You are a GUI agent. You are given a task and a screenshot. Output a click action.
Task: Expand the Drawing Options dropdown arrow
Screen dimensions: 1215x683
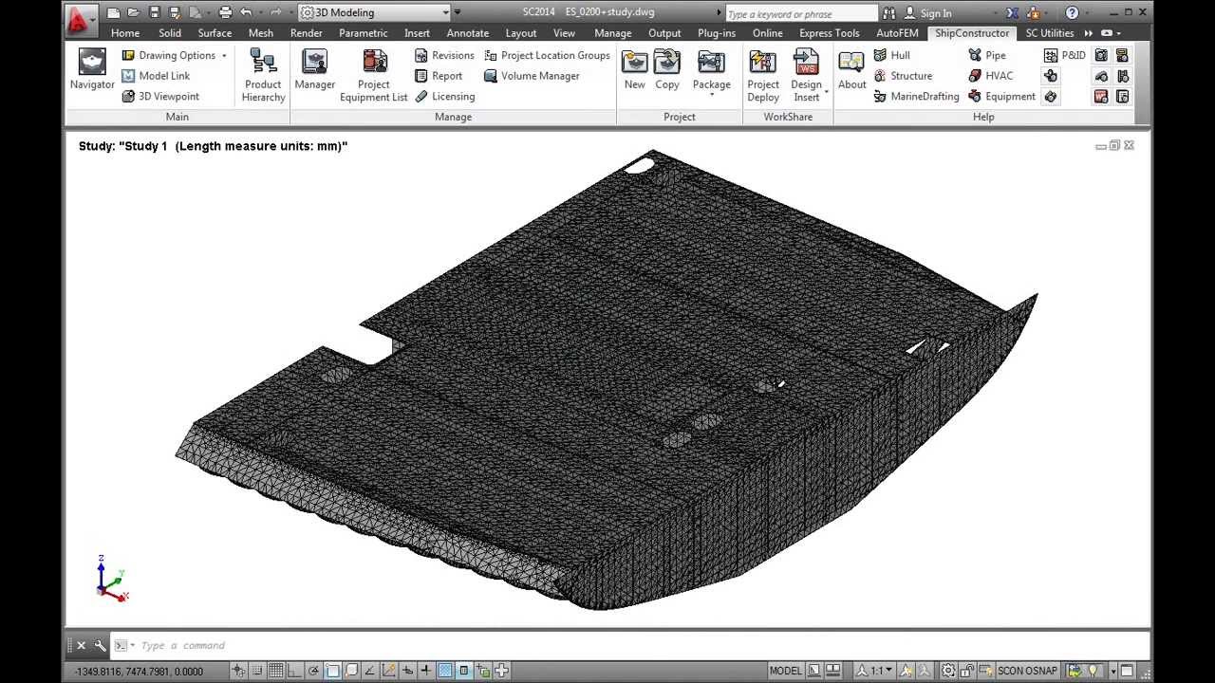coord(225,56)
